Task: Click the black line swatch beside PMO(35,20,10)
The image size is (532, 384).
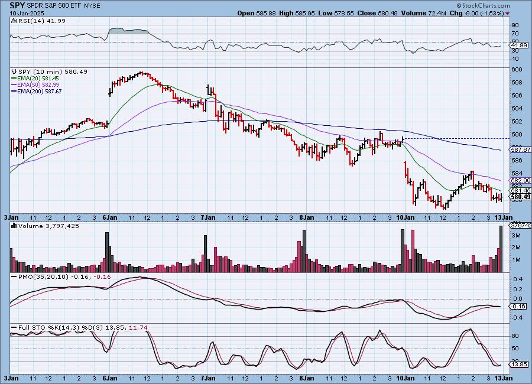Action: tap(14, 277)
